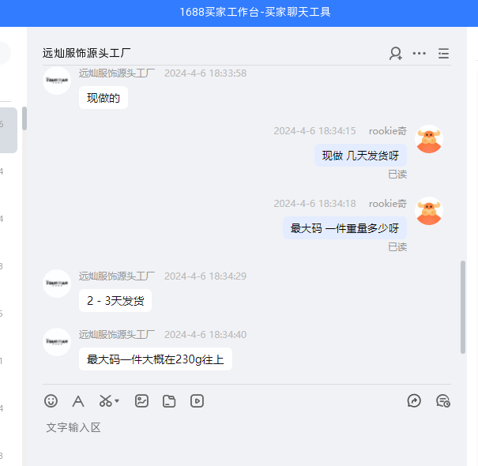
Task: Open the font formatting option
Action: 78,401
